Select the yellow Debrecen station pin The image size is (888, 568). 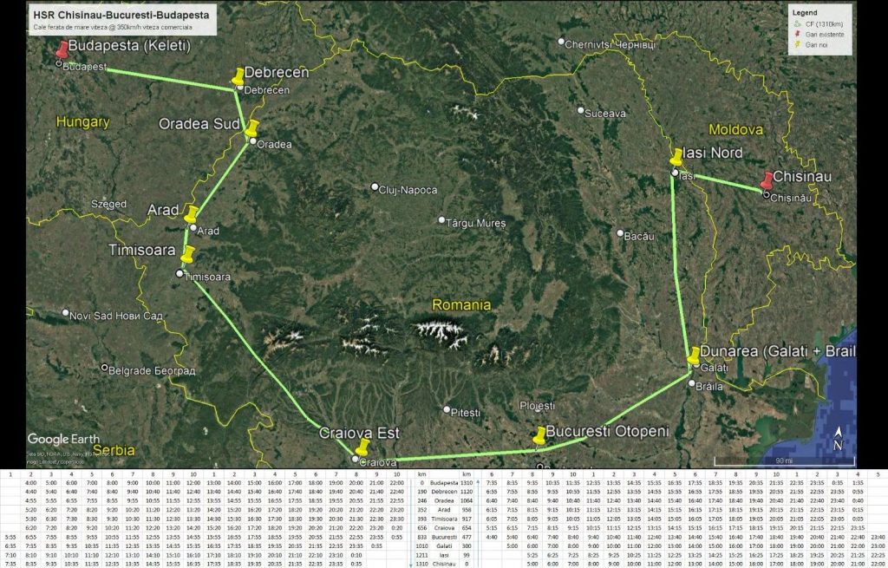coord(238,76)
